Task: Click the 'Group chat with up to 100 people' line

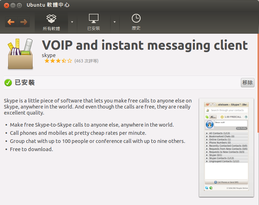Action: click(97, 141)
